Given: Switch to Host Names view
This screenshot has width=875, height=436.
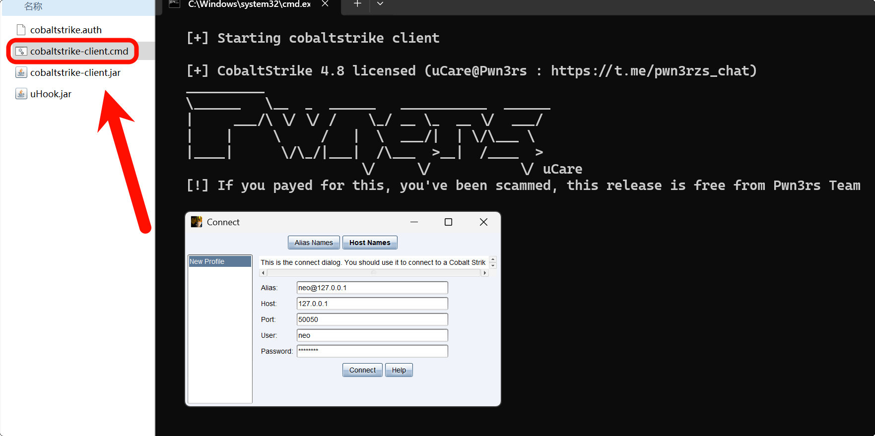Looking at the screenshot, I should tap(370, 243).
